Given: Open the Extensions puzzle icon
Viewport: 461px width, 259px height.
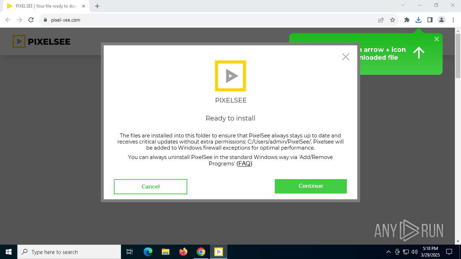Looking at the screenshot, I should pos(407,20).
